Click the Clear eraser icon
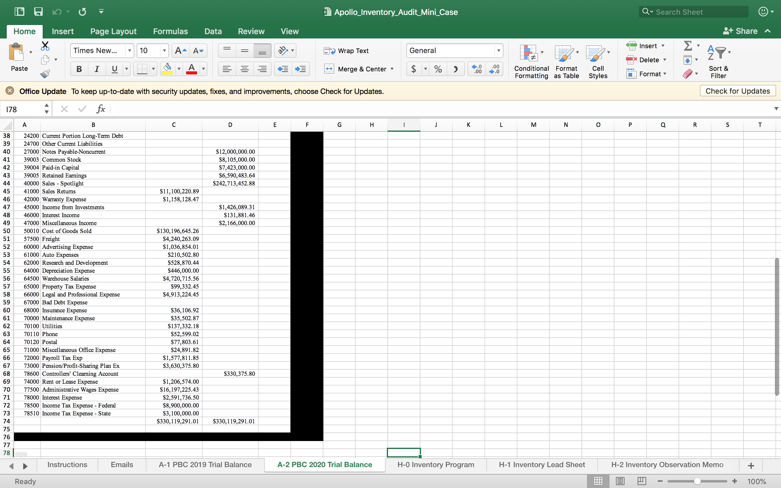 click(687, 74)
